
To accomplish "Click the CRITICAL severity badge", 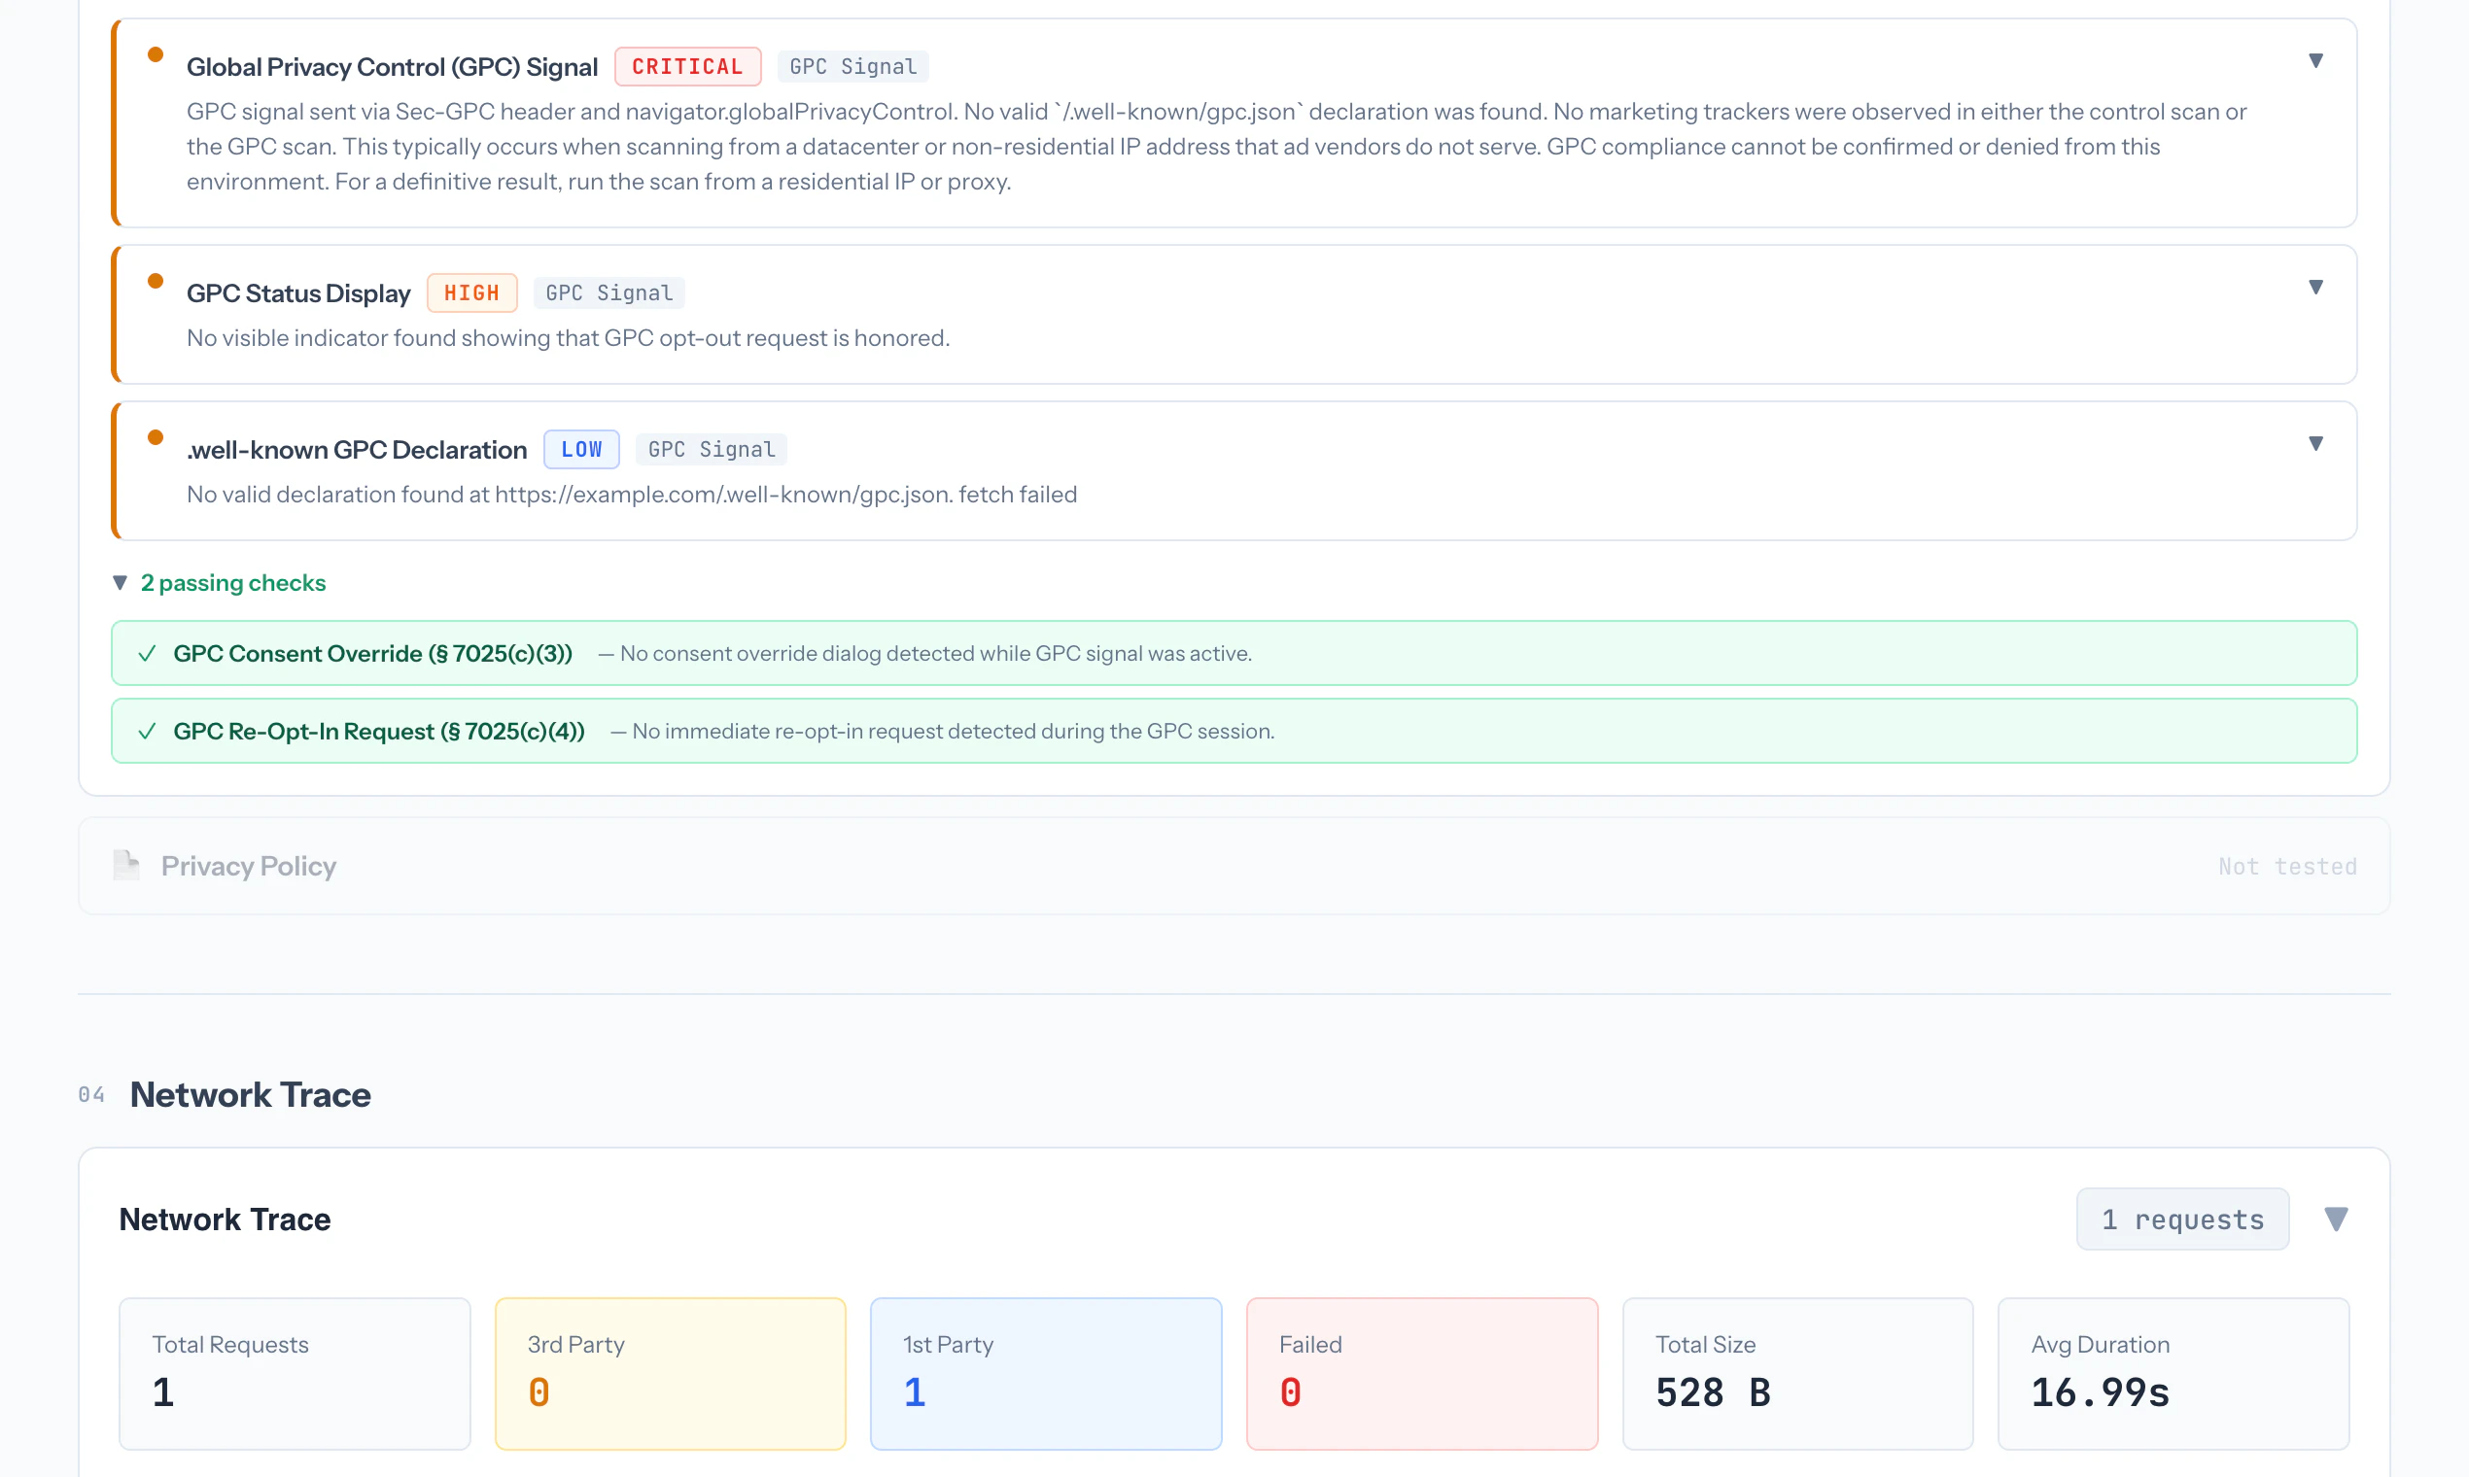I will 687,66.
